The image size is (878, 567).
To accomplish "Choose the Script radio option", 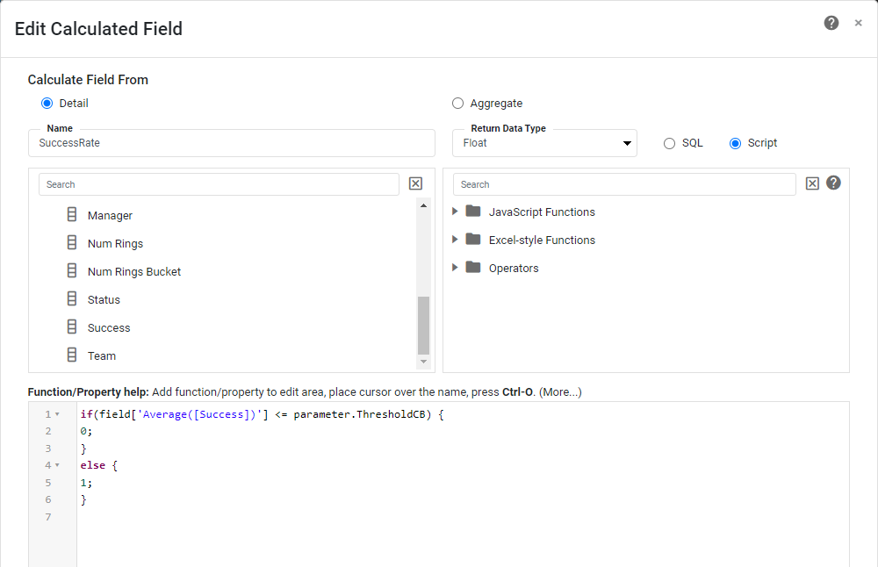I will (x=735, y=143).
